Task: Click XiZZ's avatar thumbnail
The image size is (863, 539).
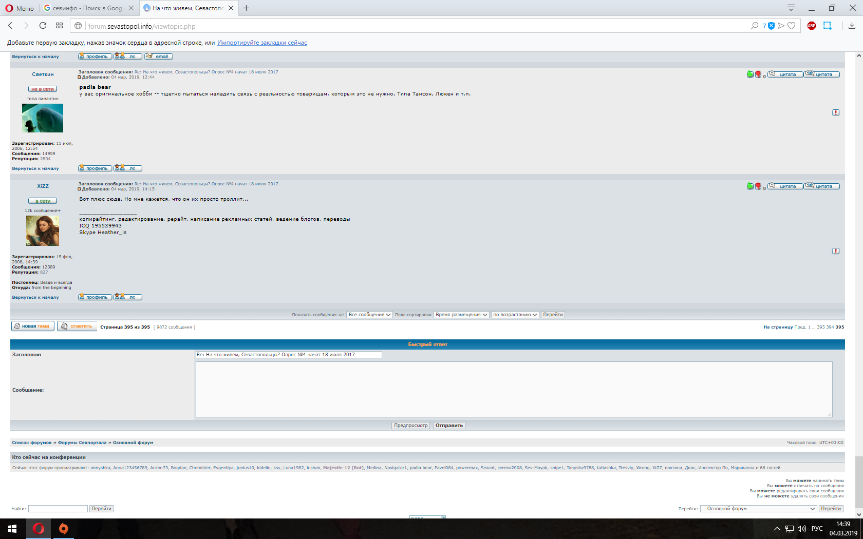Action: coord(43,230)
